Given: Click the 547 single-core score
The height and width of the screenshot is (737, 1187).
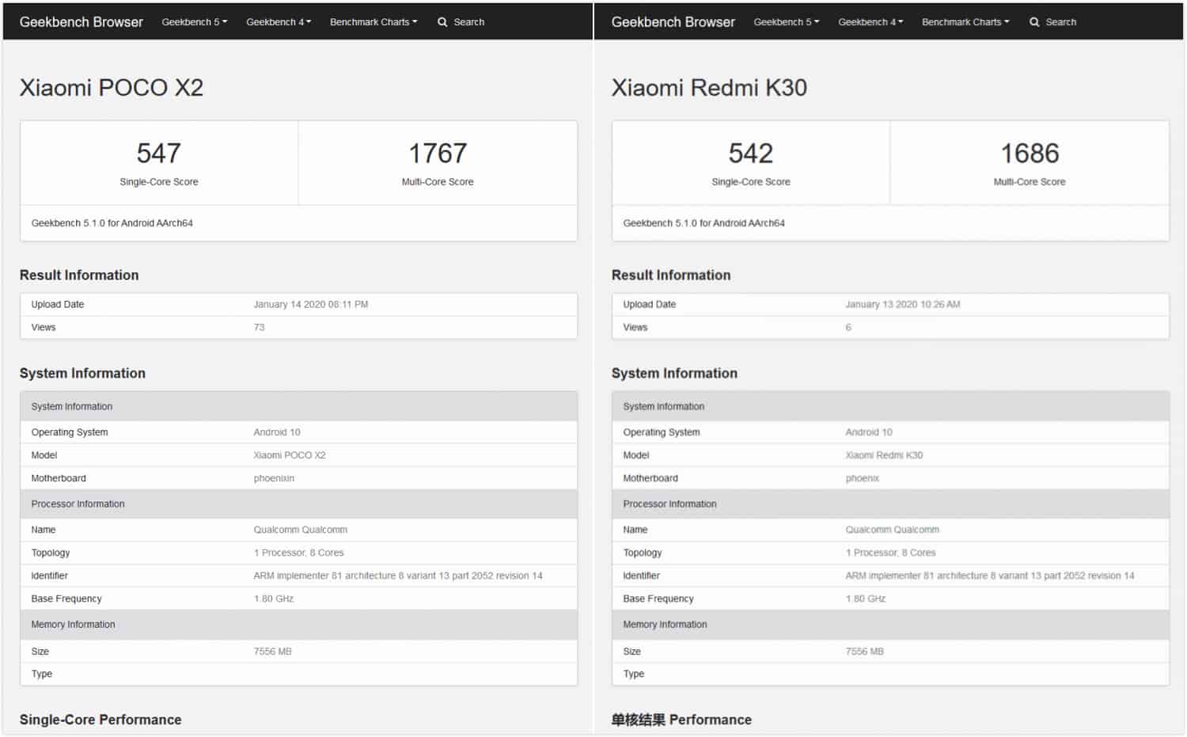Looking at the screenshot, I should pyautogui.click(x=159, y=153).
